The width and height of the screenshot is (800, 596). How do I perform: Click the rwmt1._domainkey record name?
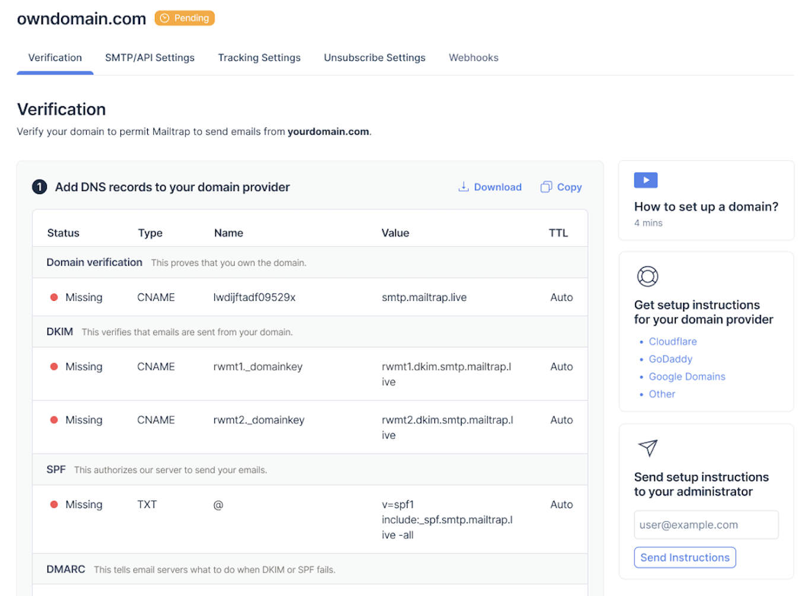(258, 366)
